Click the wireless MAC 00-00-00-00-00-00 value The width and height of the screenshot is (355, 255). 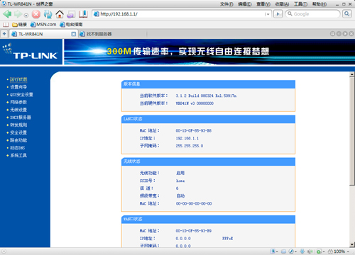[194, 203]
